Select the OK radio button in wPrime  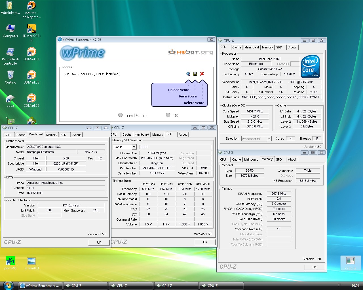point(168,115)
